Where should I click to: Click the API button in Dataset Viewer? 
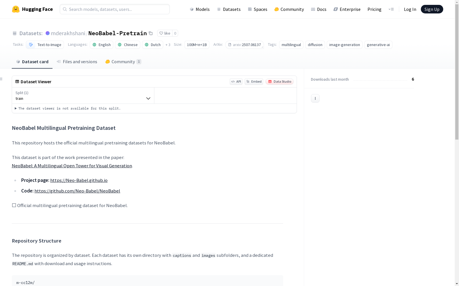(236, 82)
